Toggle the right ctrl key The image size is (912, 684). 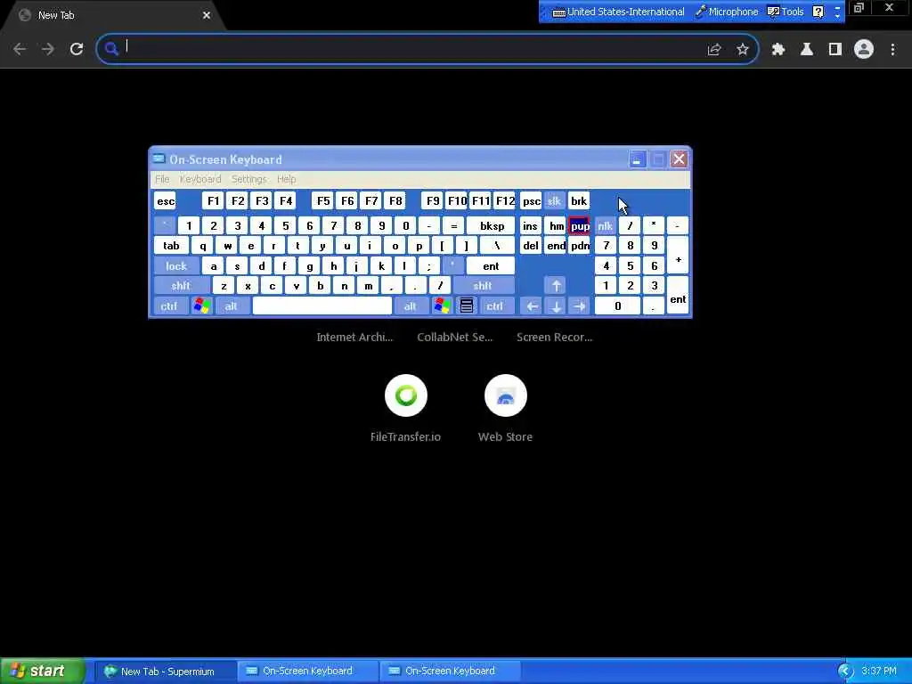(495, 306)
